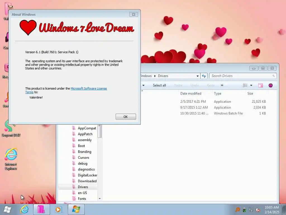Click the network tray icon

[x=251, y=210]
